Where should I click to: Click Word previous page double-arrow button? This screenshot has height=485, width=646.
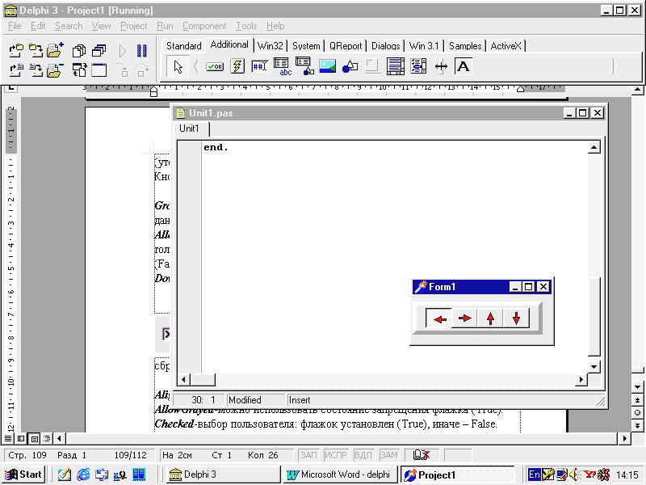(637, 400)
